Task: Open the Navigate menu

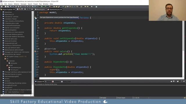Action: tap(24, 4)
